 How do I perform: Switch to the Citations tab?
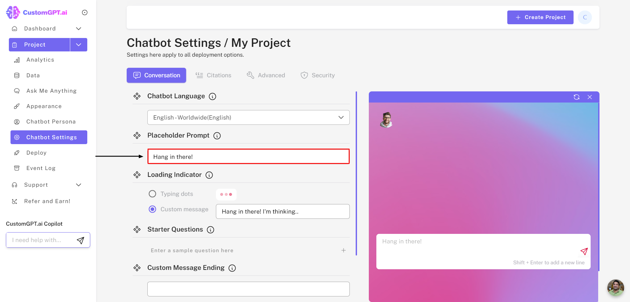tap(214, 75)
